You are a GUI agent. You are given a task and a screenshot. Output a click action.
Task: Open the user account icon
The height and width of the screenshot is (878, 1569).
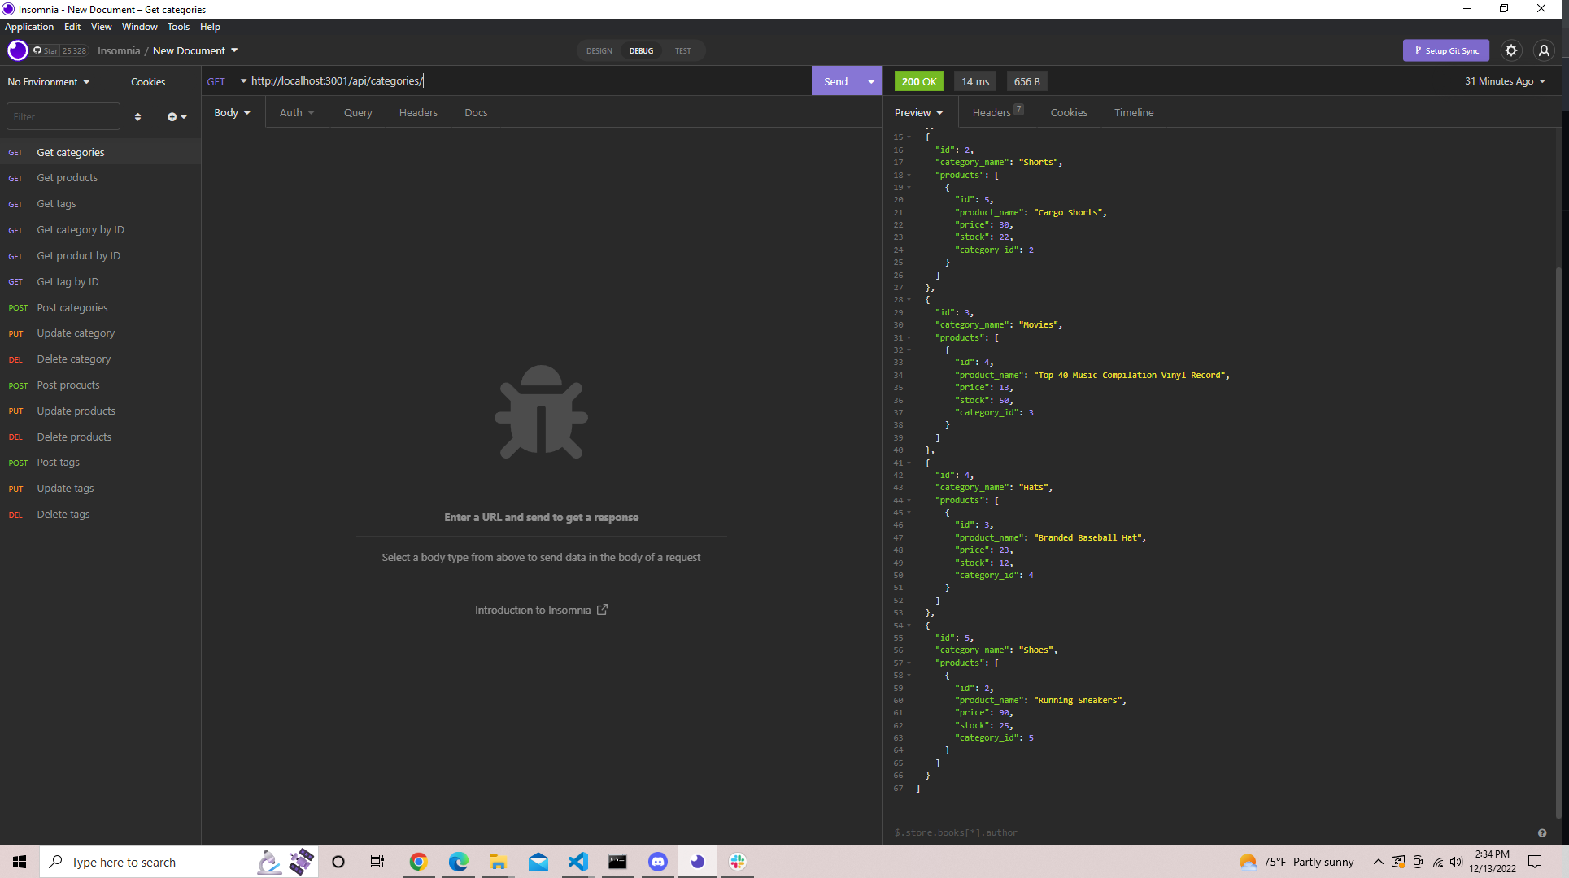click(x=1544, y=50)
